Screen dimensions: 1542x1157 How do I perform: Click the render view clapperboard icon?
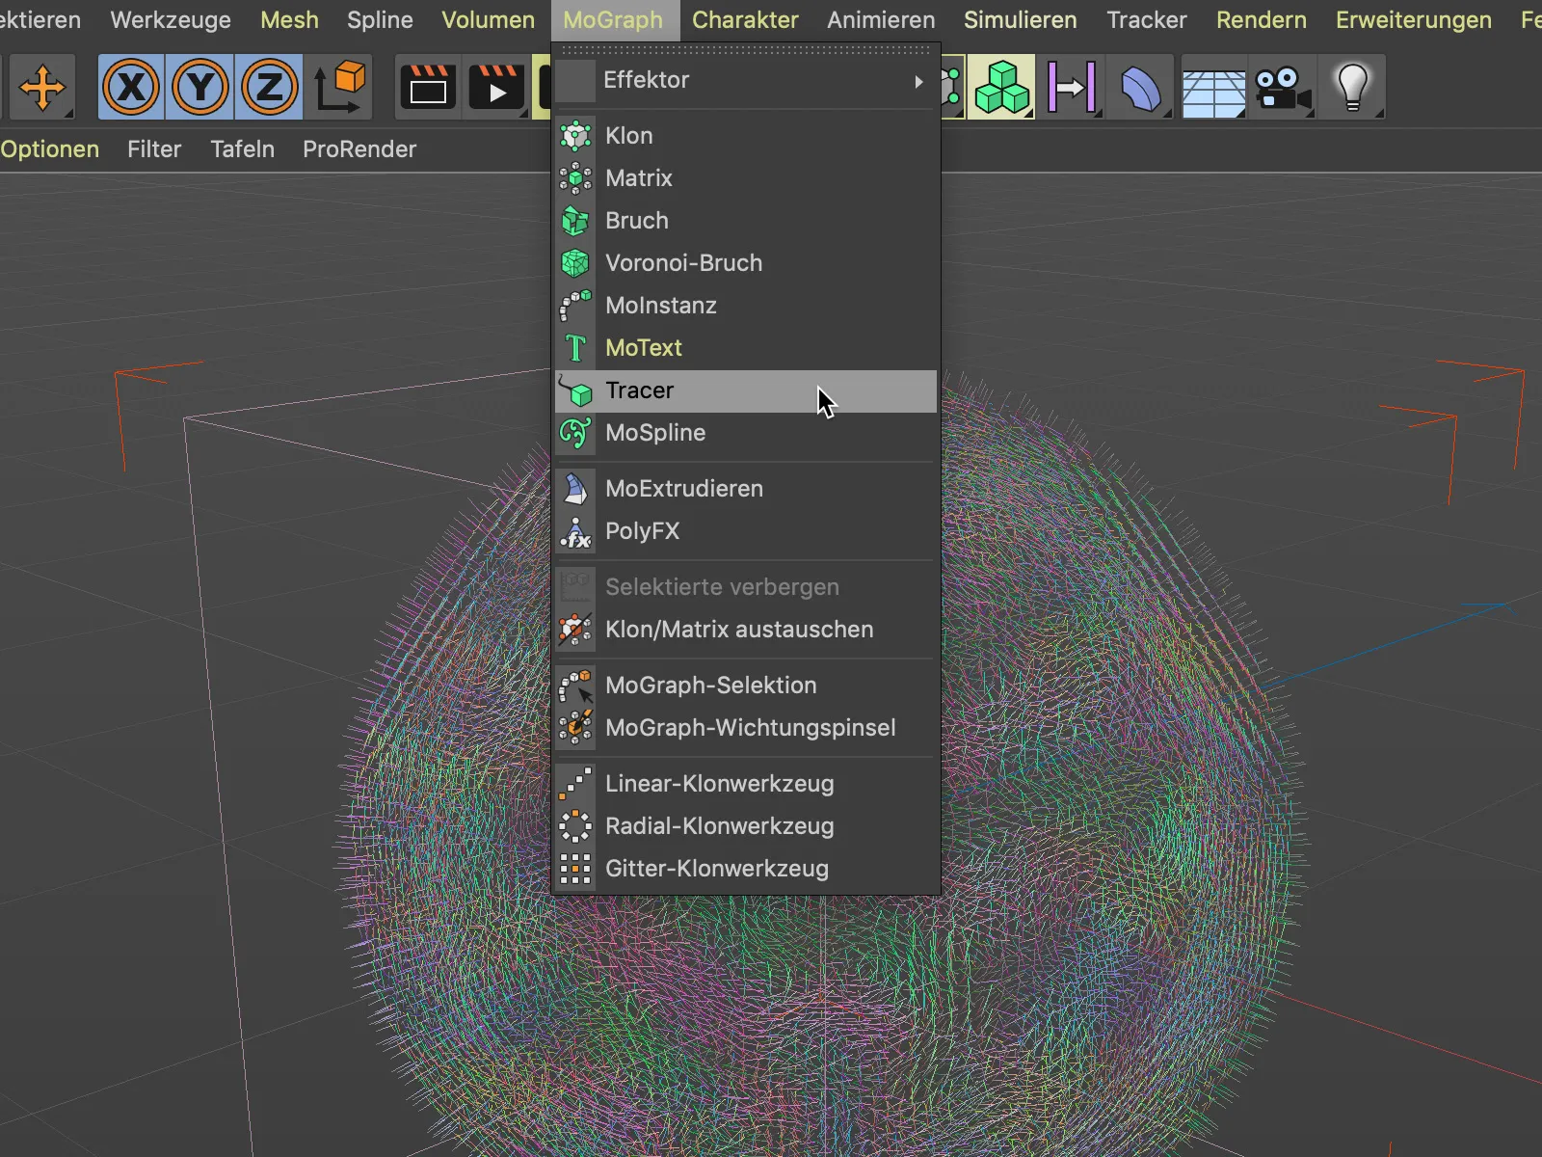427,88
